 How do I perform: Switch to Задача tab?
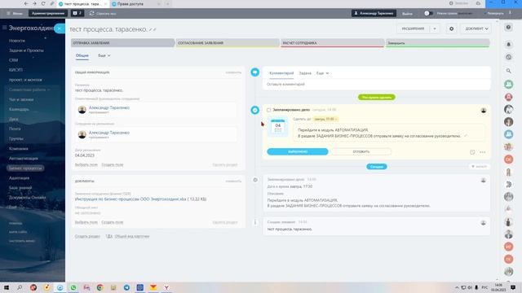[x=305, y=73]
